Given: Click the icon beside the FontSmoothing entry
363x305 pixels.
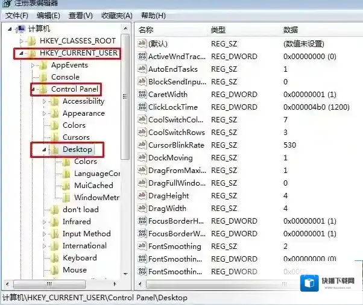Looking at the screenshot, I should coord(142,247).
